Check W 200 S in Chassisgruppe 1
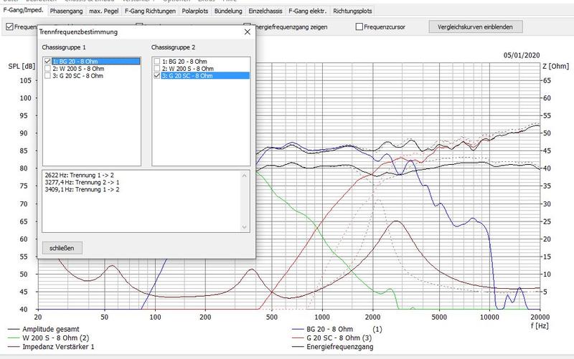Image resolution: width=574 pixels, height=359 pixels. (x=47, y=68)
